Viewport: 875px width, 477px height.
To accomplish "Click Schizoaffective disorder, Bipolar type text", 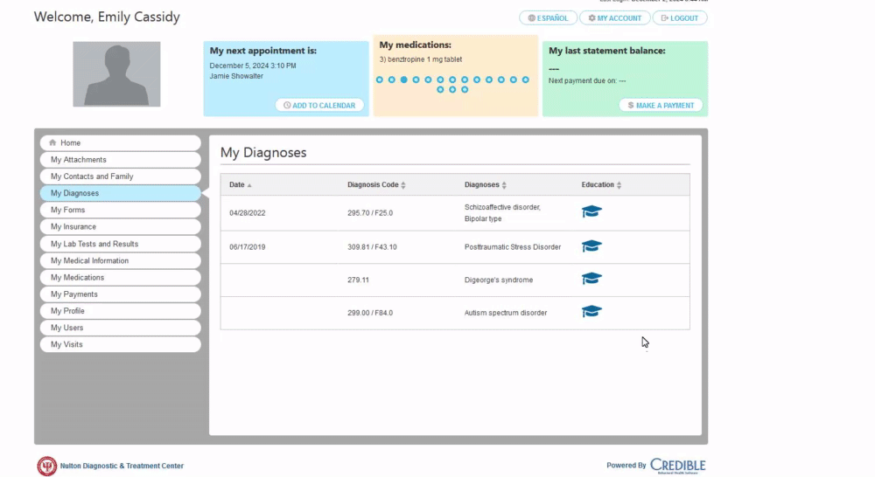I will pos(502,213).
